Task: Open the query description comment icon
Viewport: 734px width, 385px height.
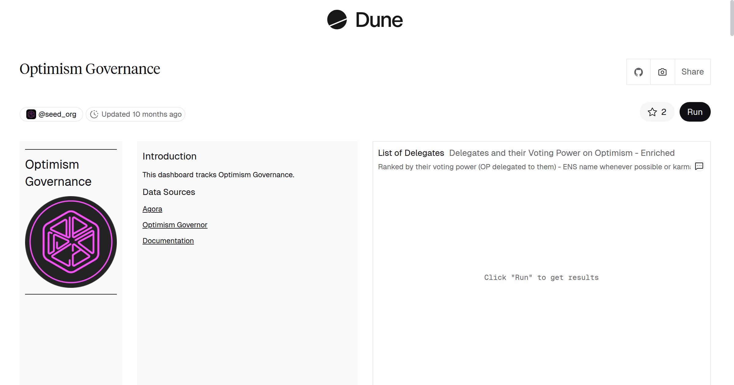Action: pyautogui.click(x=699, y=166)
